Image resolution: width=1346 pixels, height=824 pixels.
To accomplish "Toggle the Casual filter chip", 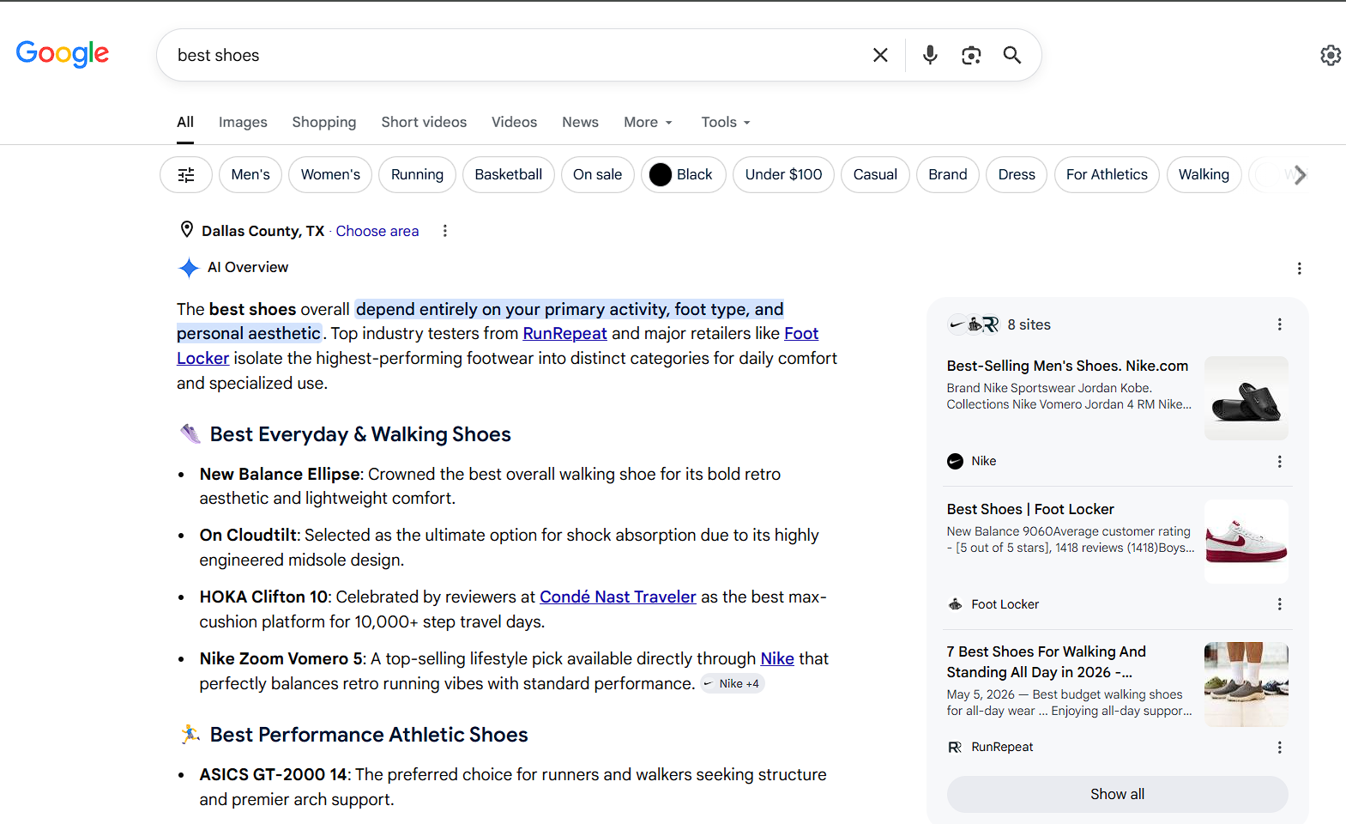I will 875,175.
